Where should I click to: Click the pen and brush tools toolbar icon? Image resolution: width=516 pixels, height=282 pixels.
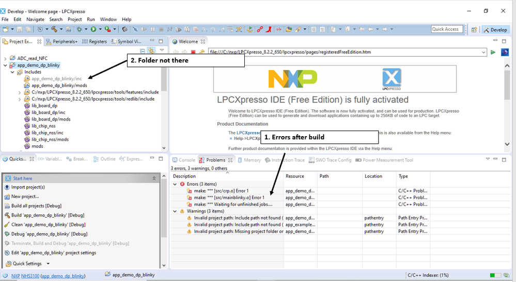[298, 29]
